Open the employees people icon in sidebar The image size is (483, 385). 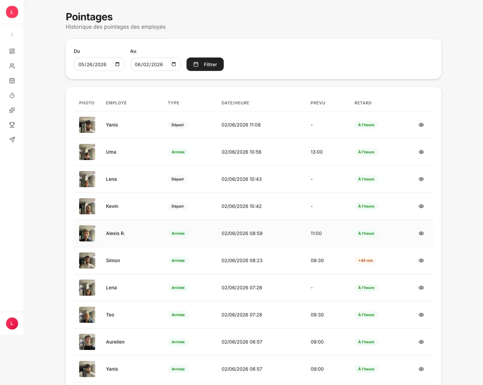point(12,66)
